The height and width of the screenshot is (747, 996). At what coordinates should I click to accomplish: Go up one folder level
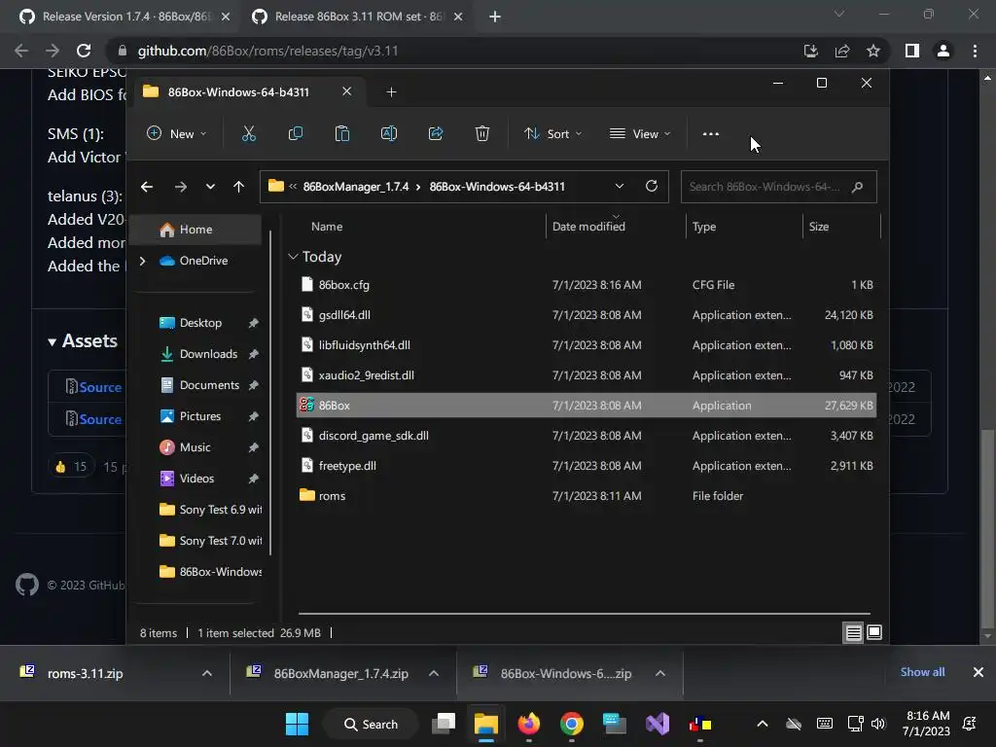click(x=238, y=187)
